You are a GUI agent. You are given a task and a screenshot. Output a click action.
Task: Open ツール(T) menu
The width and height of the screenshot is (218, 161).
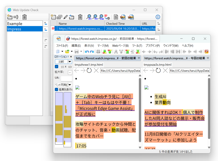(137, 46)
